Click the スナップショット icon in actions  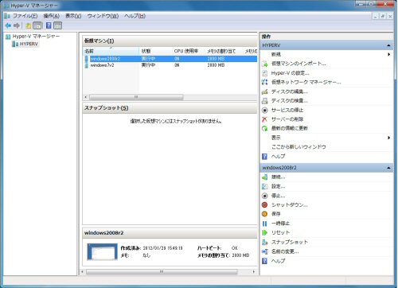(264, 242)
